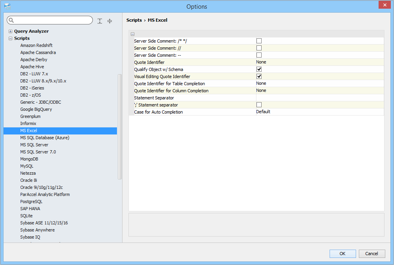
Task: Close the Options dialog
Action: tap(385, 5)
